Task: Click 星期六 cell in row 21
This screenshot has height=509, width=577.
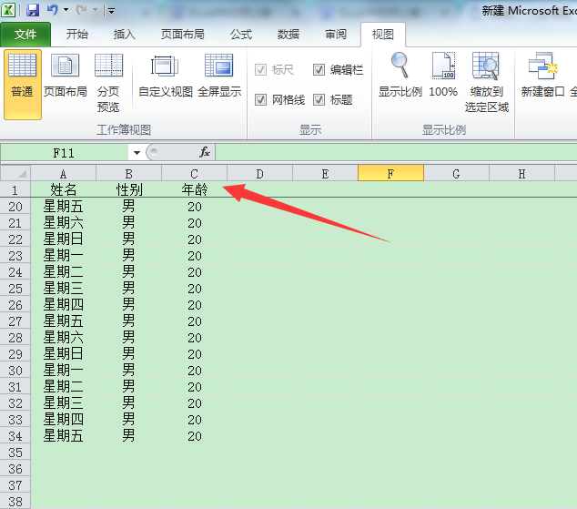Action: tap(64, 223)
